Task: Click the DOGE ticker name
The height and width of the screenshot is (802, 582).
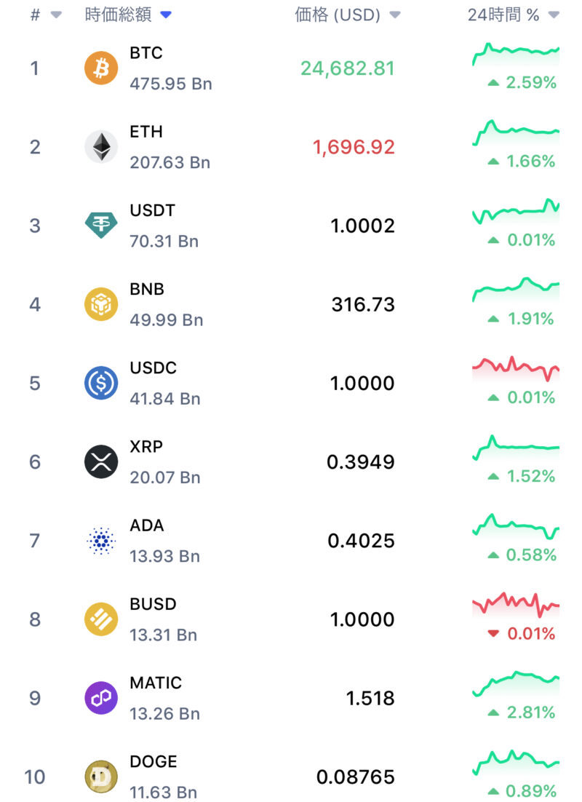Action: (154, 761)
